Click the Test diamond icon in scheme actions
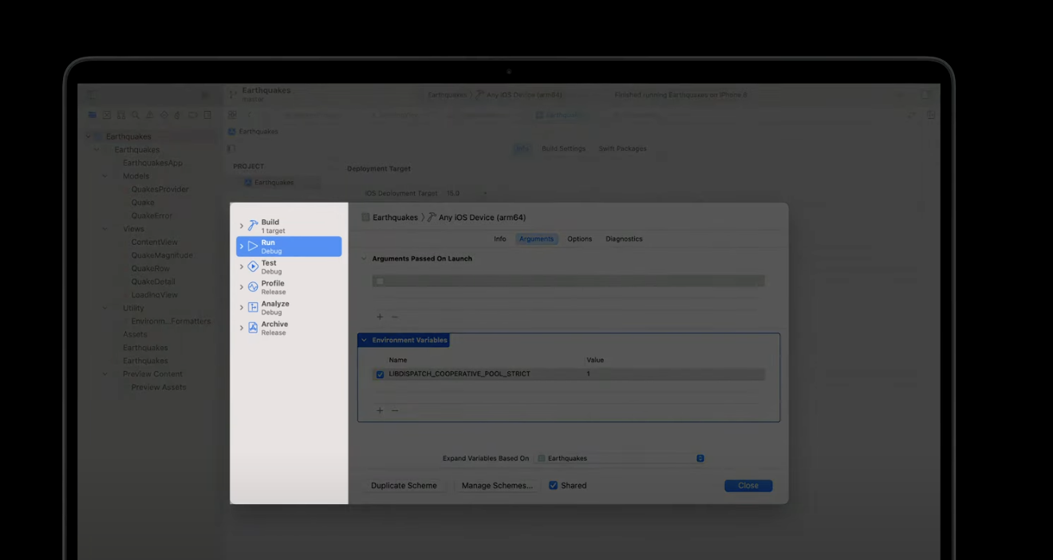 tap(253, 267)
